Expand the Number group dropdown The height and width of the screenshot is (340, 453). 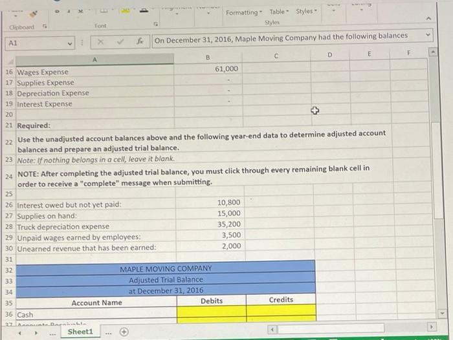tap(208, 13)
